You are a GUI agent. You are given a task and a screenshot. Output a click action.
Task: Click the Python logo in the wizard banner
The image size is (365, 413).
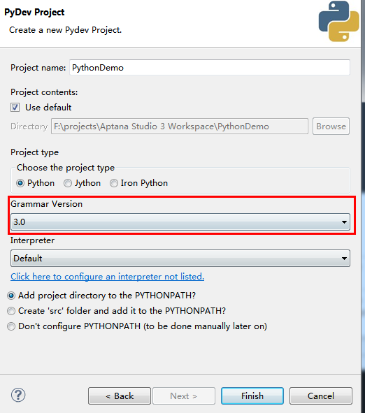coord(338,21)
